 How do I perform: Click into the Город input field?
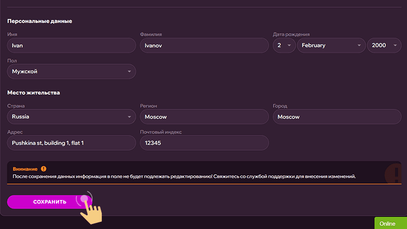[x=337, y=117]
